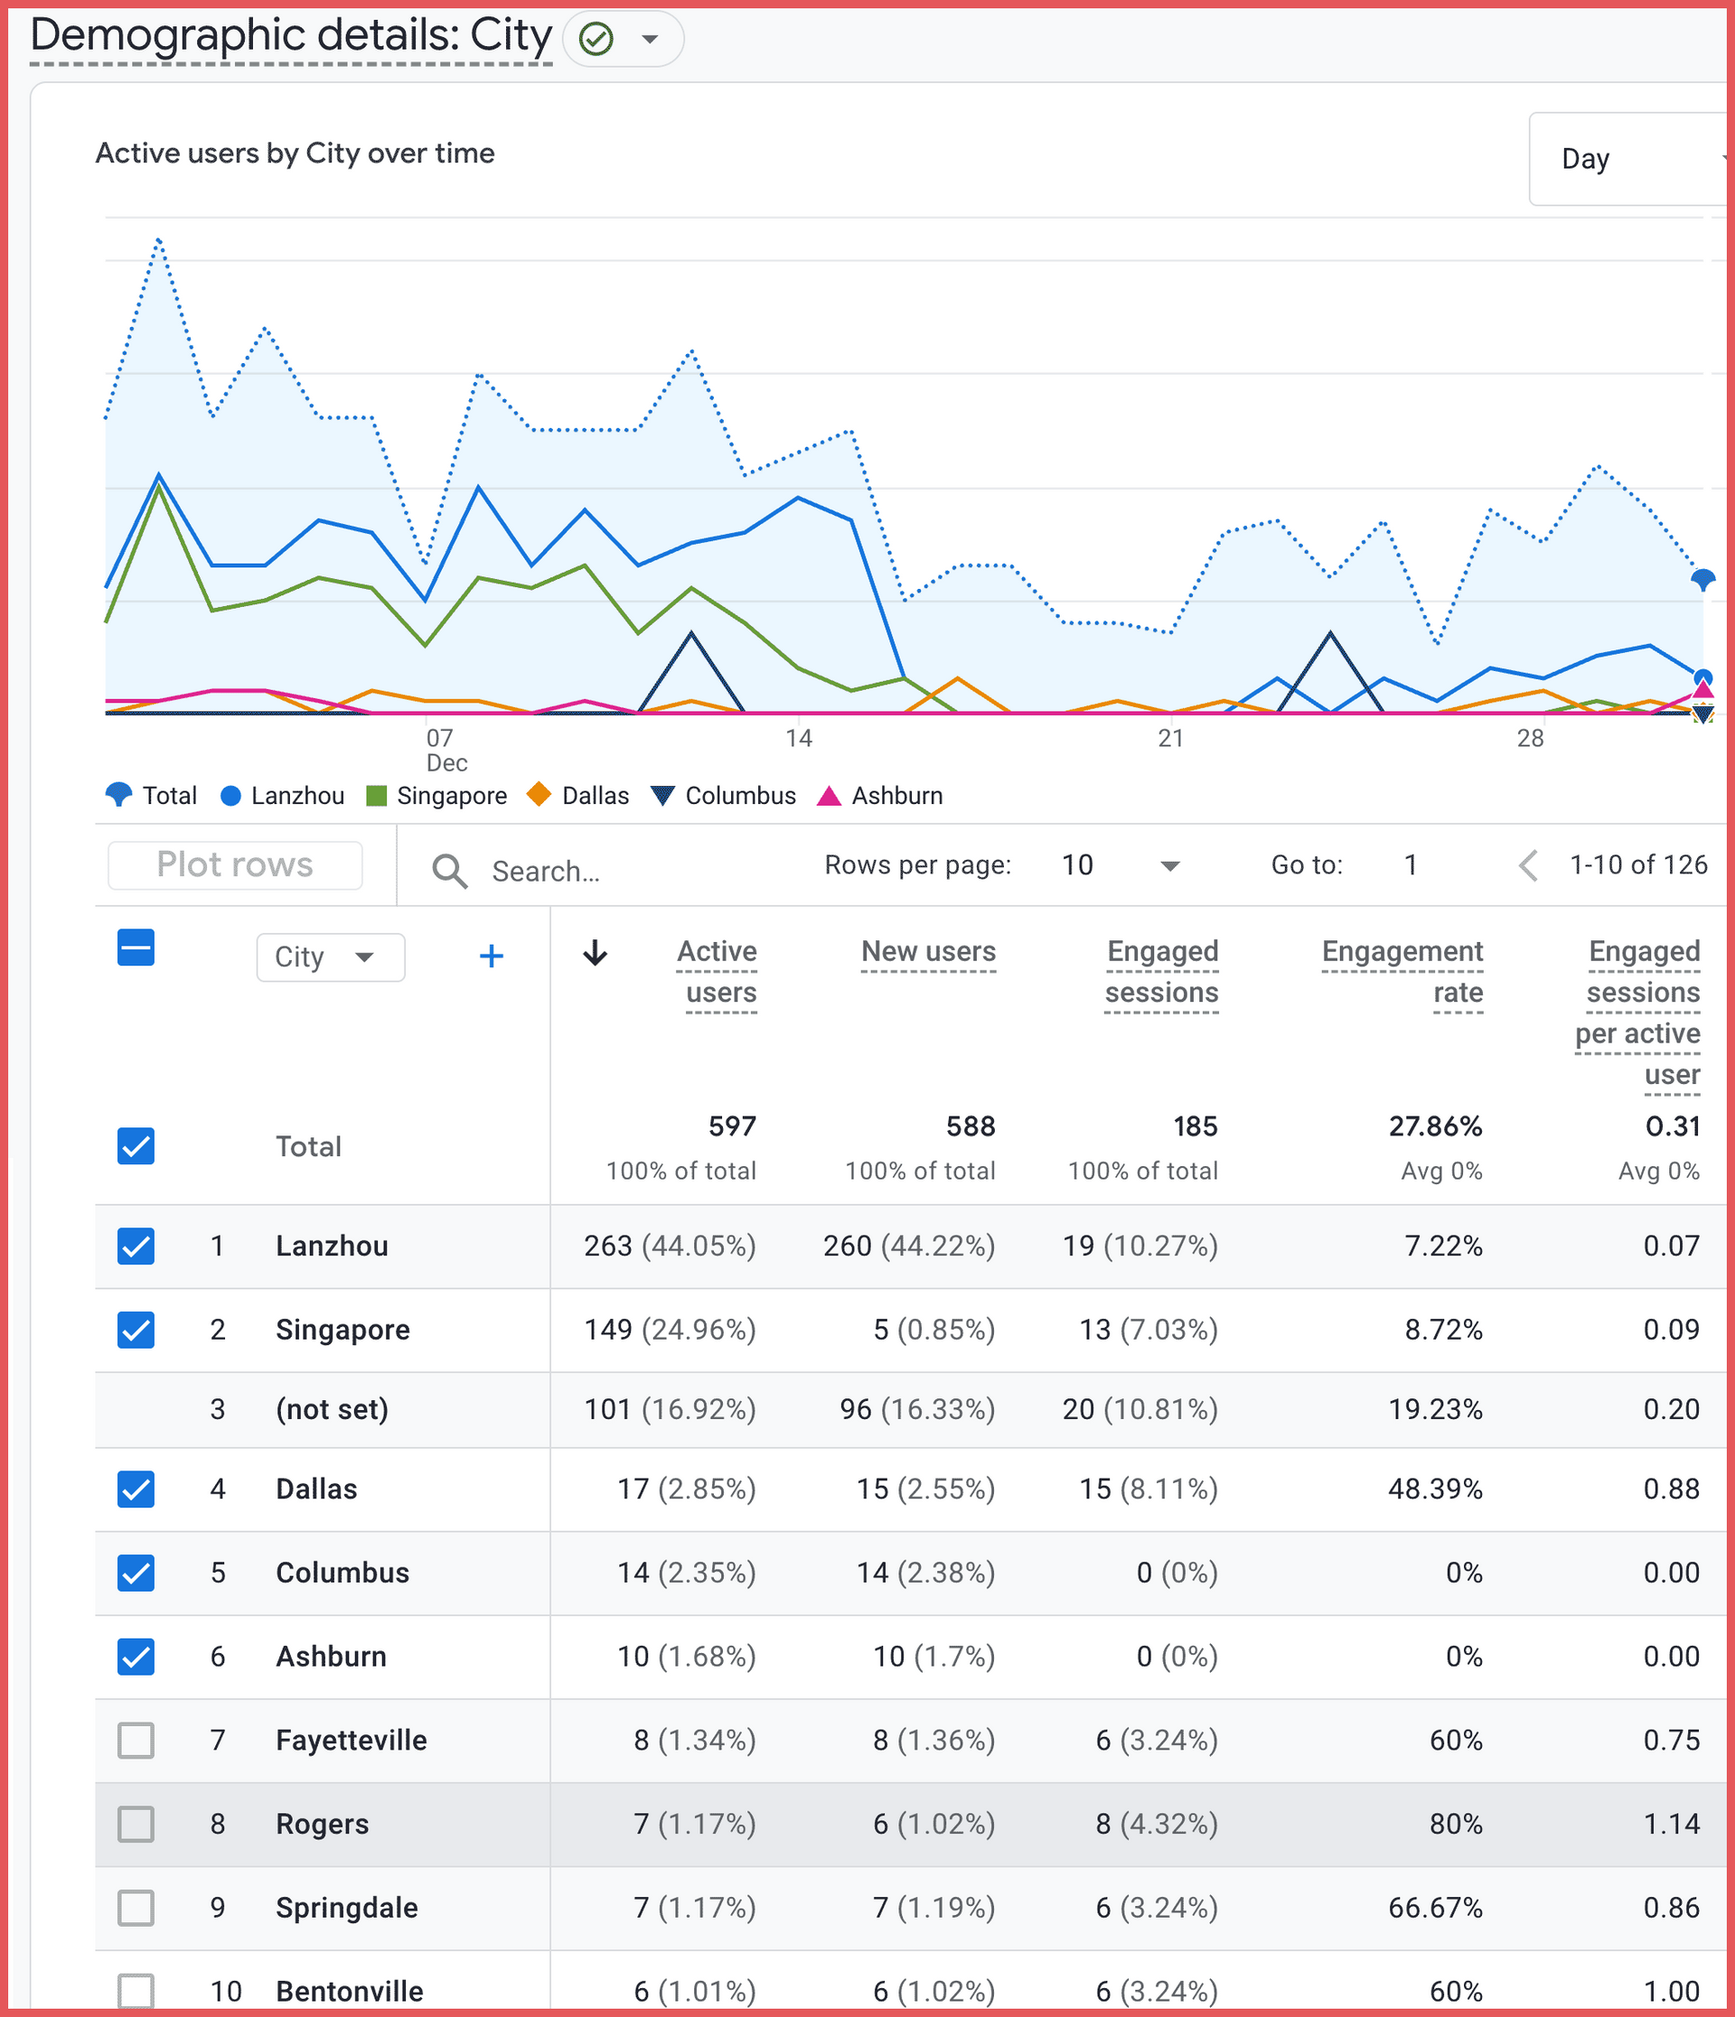Click the Demographic details: City title
The height and width of the screenshot is (2017, 1735).
(x=291, y=37)
